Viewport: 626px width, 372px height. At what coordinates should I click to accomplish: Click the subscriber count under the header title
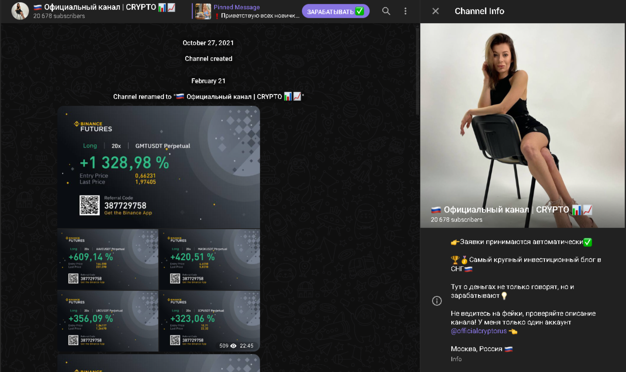pyautogui.click(x=59, y=16)
